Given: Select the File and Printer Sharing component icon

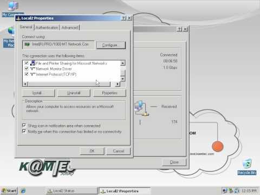Looking at the screenshot, I should click(x=32, y=63).
